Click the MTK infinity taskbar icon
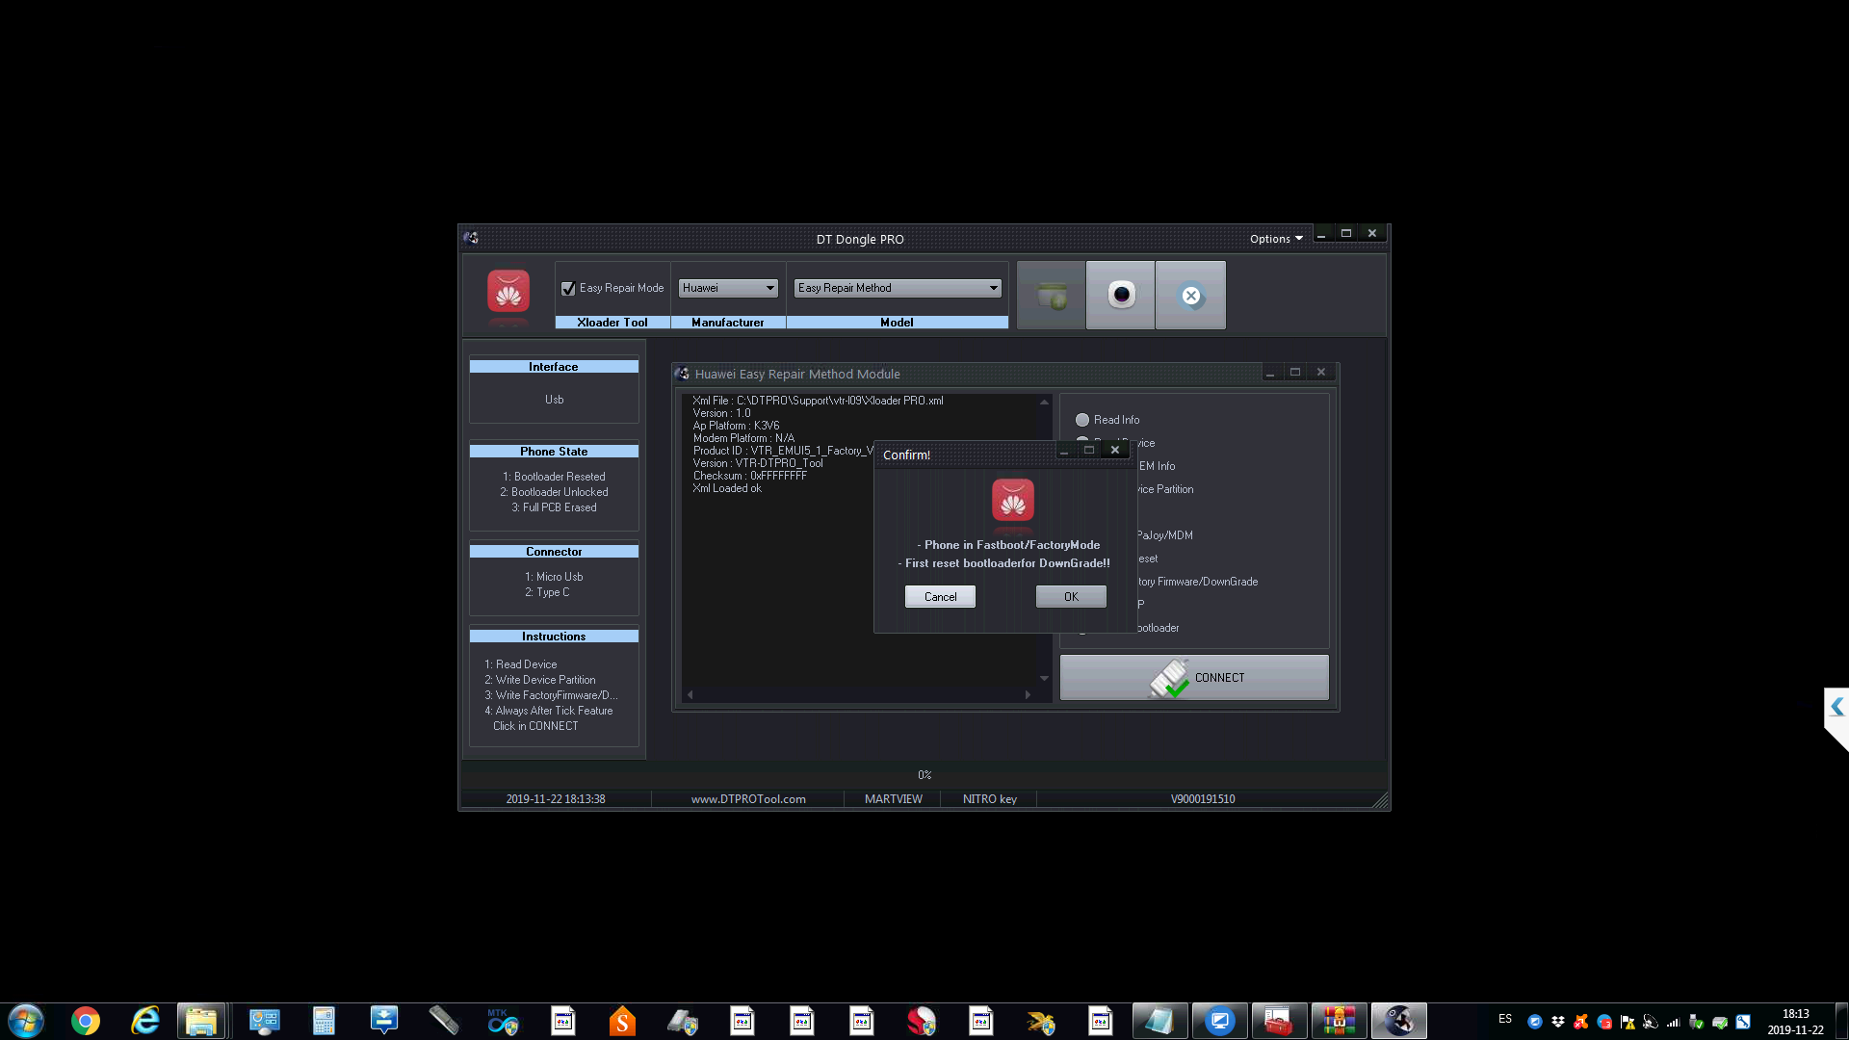 [502, 1021]
